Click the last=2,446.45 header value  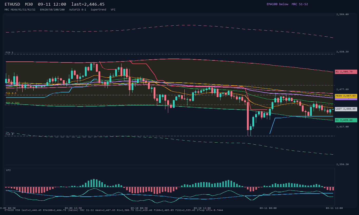tap(88, 4)
